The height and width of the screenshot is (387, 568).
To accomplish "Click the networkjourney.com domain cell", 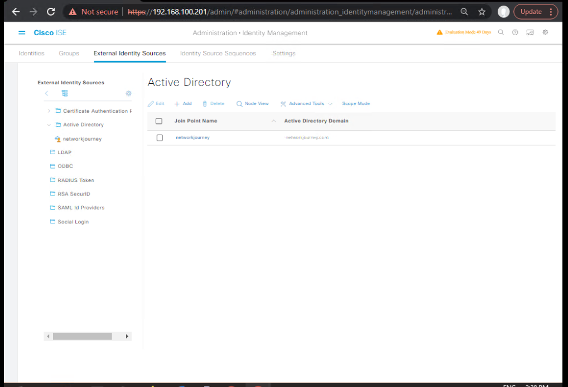I will pos(307,138).
